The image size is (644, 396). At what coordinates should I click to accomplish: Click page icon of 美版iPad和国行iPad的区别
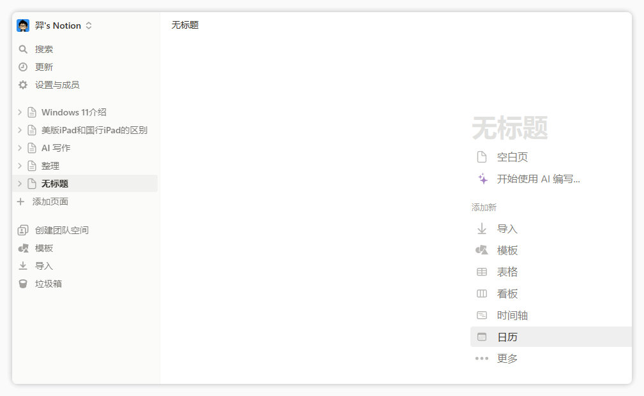(x=32, y=130)
